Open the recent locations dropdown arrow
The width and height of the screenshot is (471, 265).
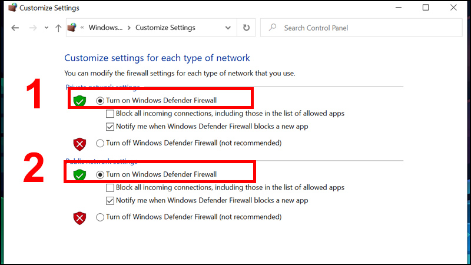[46, 28]
